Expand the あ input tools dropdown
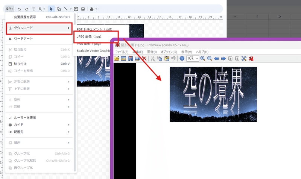The width and height of the screenshot is (301, 179). point(96,9)
